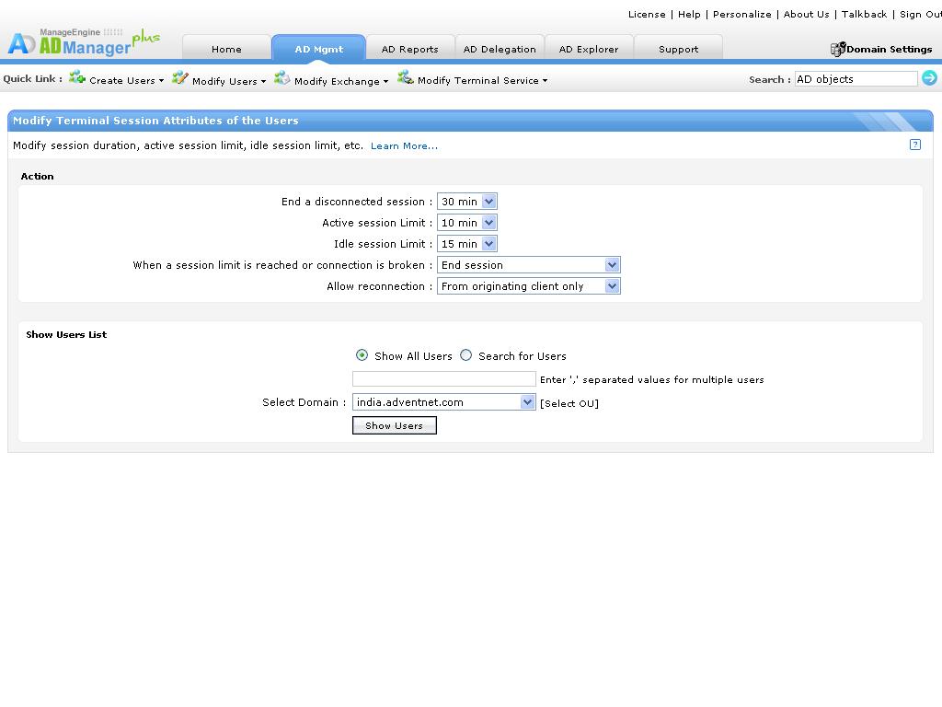
Task: Click the ADManager Plus logo
Action: [x=83, y=41]
